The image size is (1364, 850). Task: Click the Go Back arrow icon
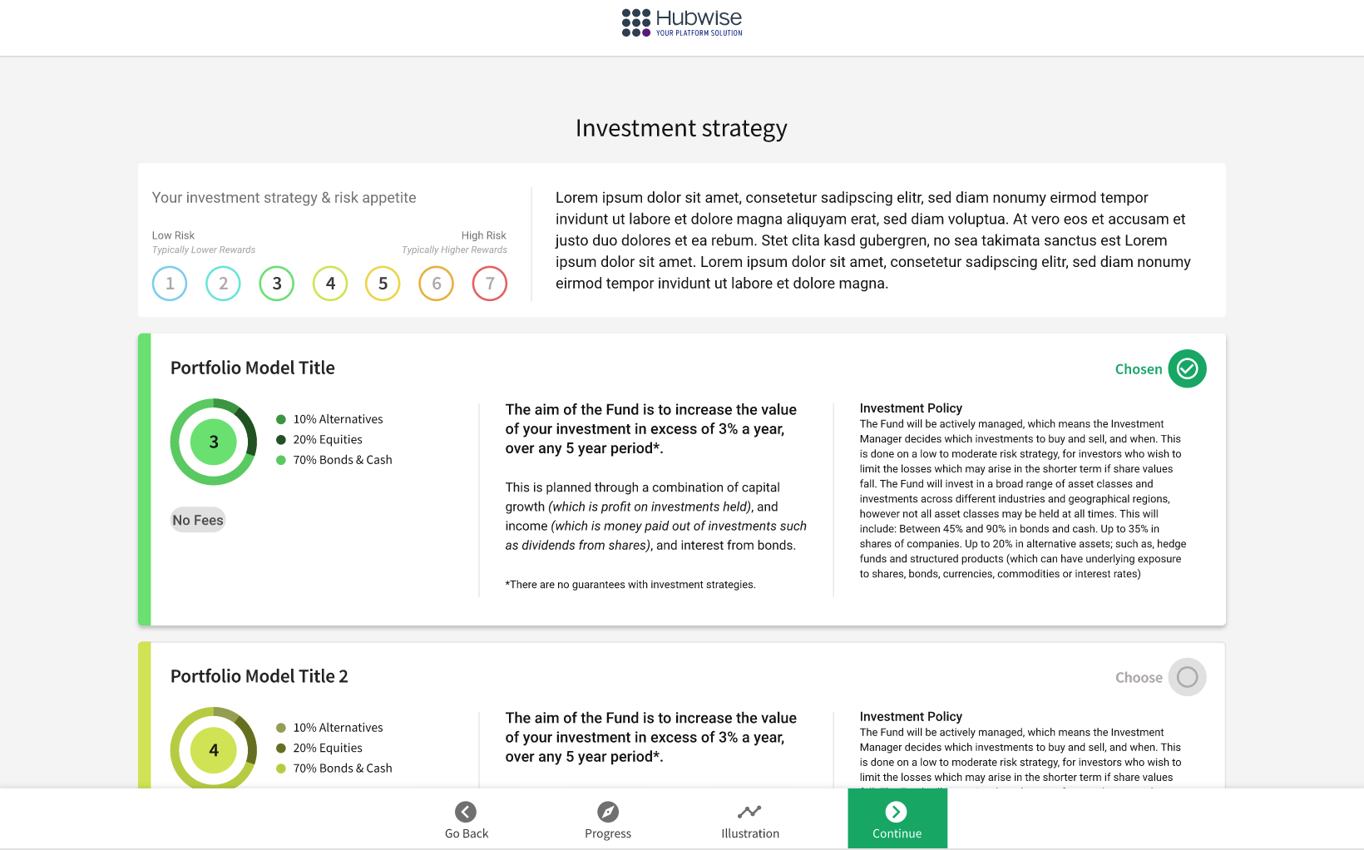pos(466,812)
